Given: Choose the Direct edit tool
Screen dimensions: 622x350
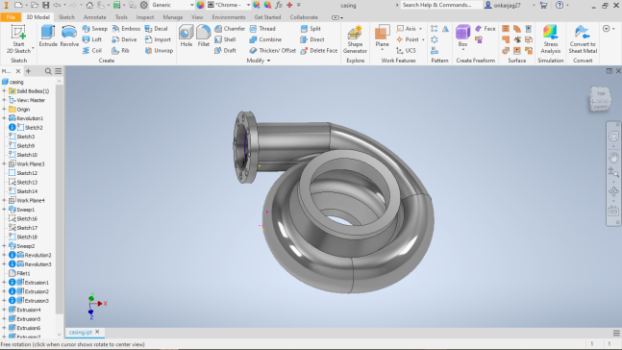Looking at the screenshot, I should click(x=312, y=39).
